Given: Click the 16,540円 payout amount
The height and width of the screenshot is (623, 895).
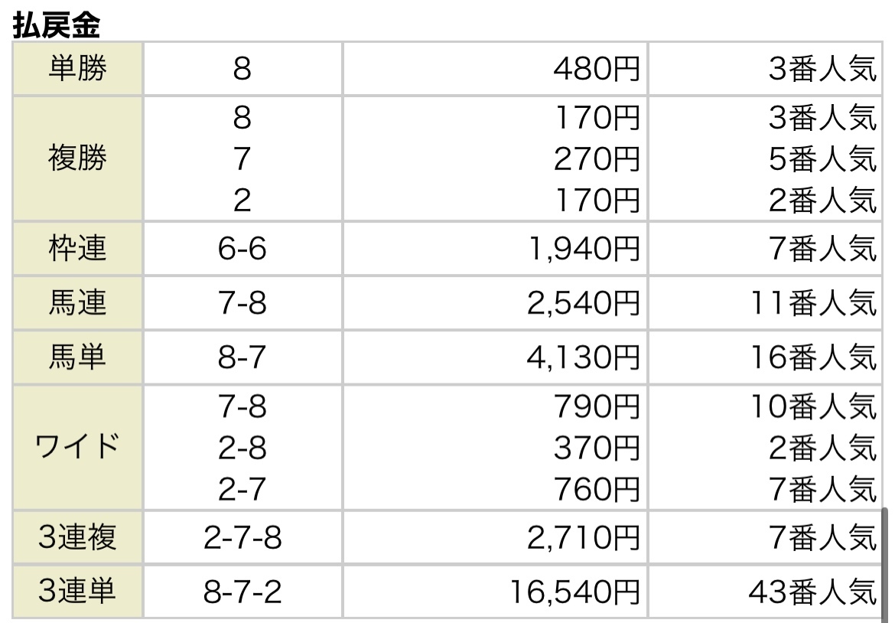Looking at the screenshot, I should 574,592.
